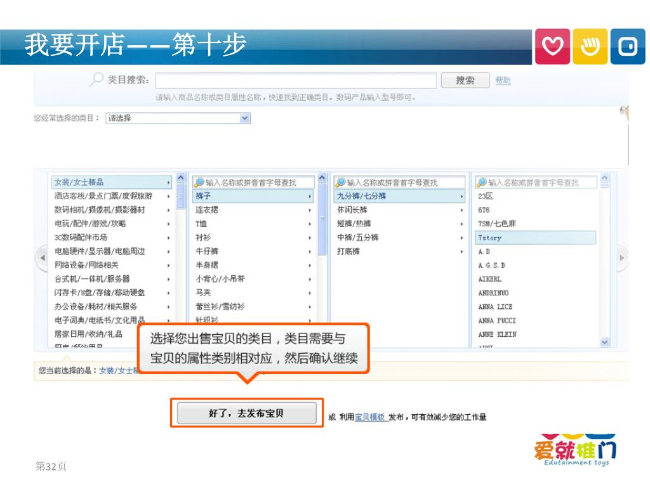This screenshot has height=487, width=650.
Task: Click the left round arrow of category panel
Action: pos(43,257)
